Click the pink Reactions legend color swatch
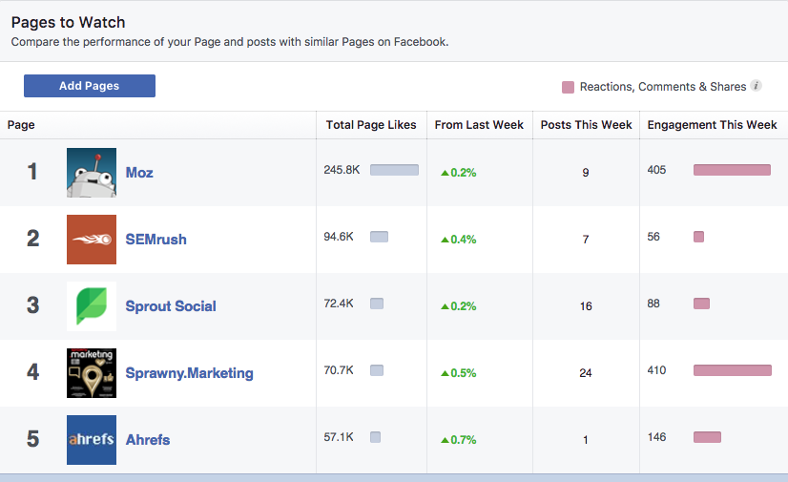 (569, 87)
